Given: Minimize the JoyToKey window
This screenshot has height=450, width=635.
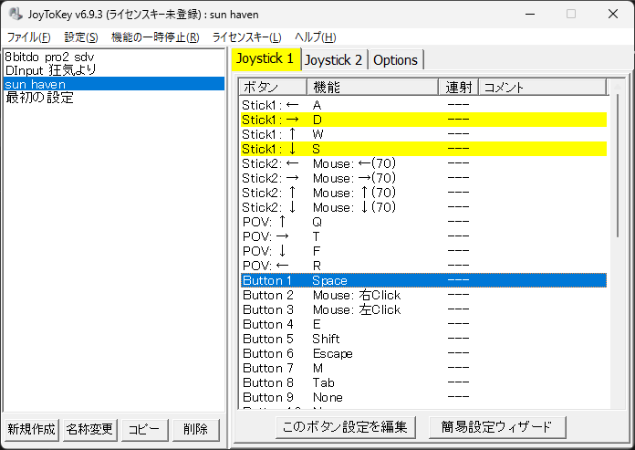Looking at the screenshot, I should point(530,15).
